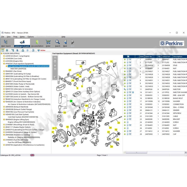Screen dimensions: 187x187
Task: Expand LBH01899 (Water Pump & Thermostat) node
Action: click(4, 84)
